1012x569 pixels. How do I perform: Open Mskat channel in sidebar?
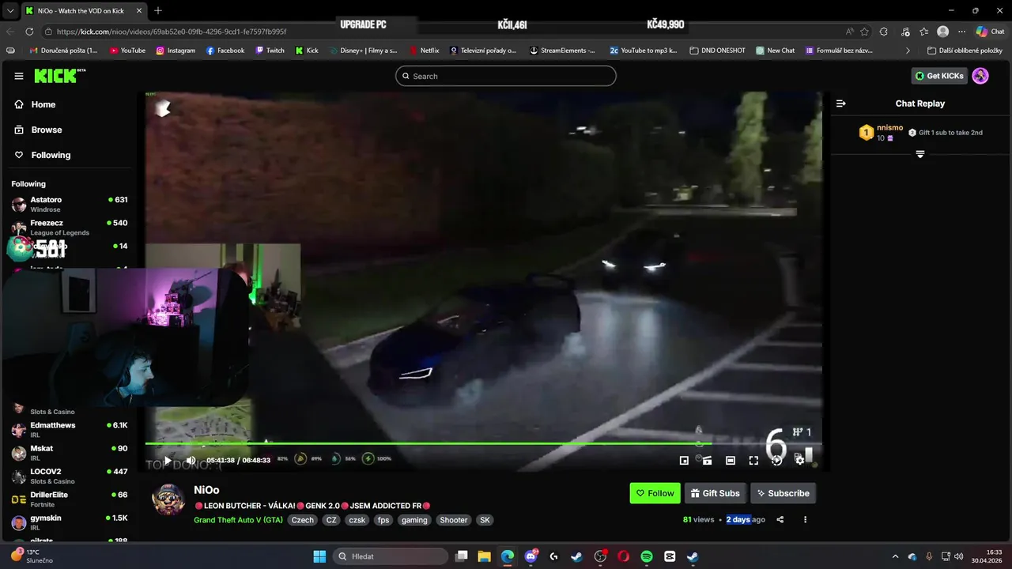pyautogui.click(x=70, y=452)
